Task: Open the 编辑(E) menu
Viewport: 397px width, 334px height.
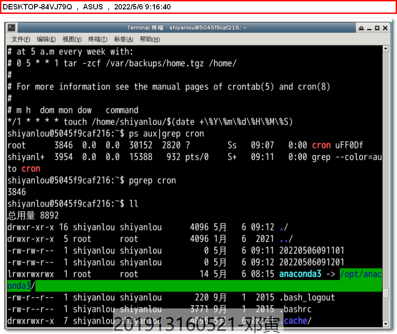Action: click(x=46, y=39)
